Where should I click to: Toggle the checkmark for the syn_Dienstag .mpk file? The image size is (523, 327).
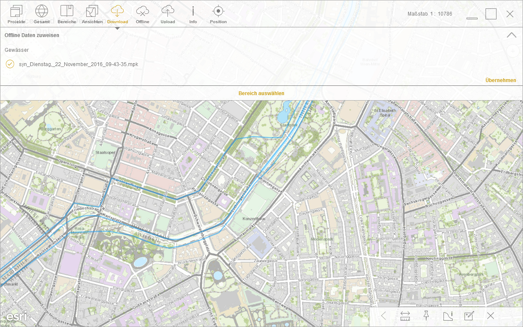pos(10,64)
